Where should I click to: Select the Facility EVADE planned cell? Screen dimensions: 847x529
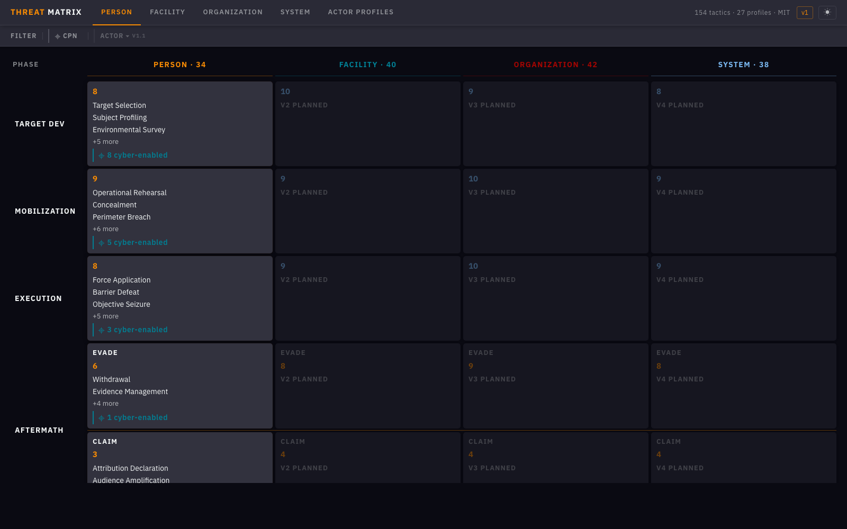click(x=368, y=386)
